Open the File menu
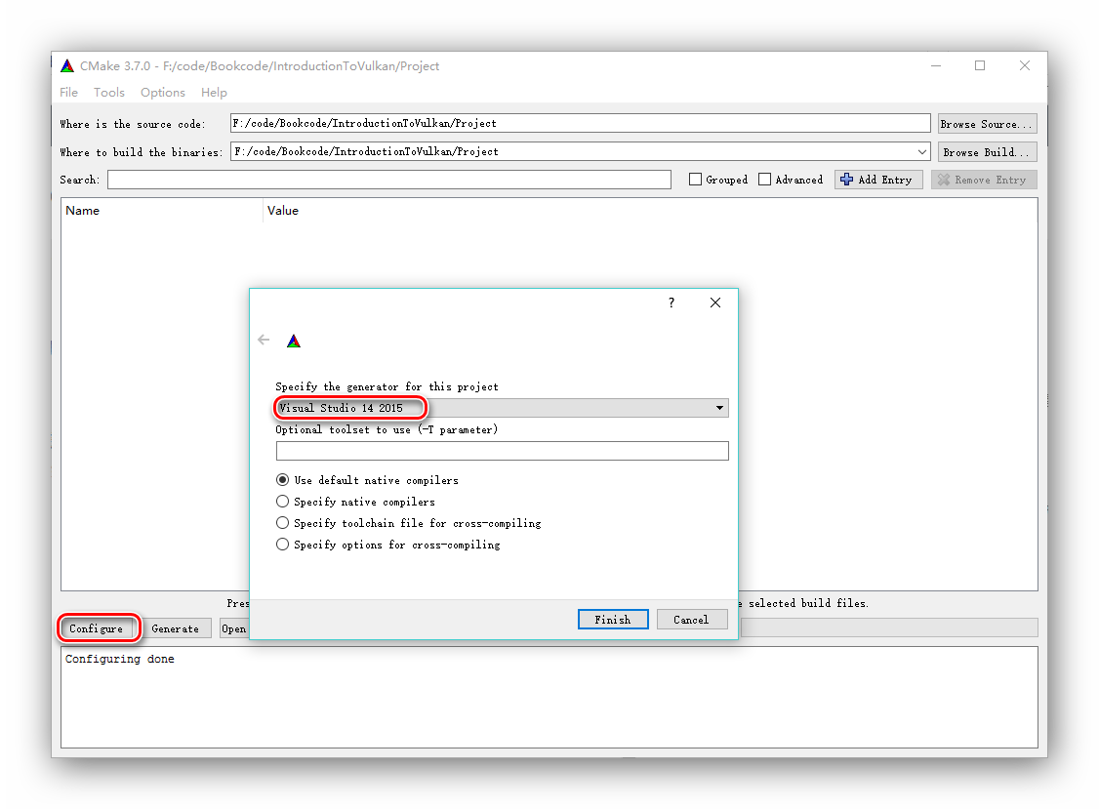The image size is (1099, 809). [x=68, y=93]
